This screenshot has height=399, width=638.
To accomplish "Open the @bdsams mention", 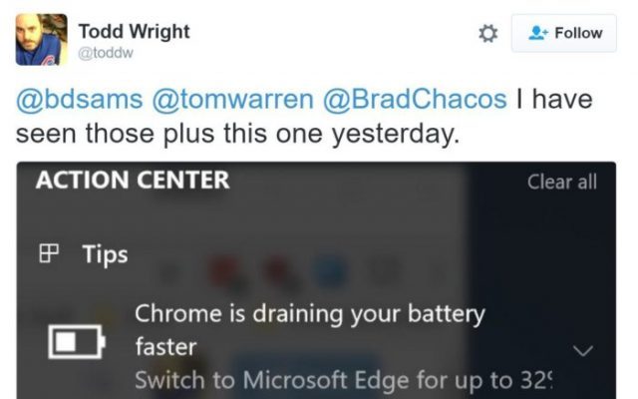I will [x=80, y=100].
